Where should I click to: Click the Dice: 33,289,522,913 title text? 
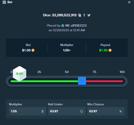coord(60,15)
